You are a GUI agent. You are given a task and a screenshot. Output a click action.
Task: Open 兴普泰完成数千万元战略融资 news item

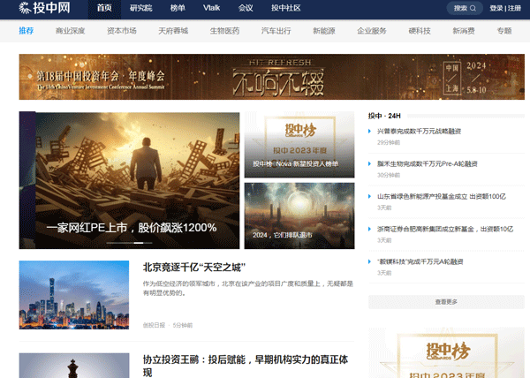419,131
